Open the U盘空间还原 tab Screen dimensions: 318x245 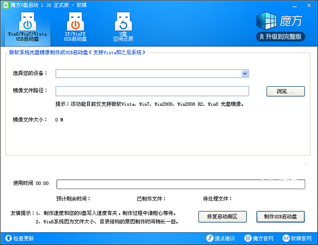point(123,27)
